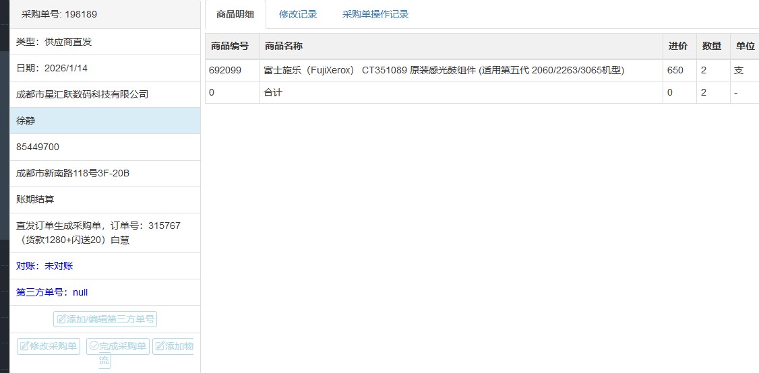Click the 对账:未对账 status link
Screen dimensions: 759x373
tap(44, 266)
